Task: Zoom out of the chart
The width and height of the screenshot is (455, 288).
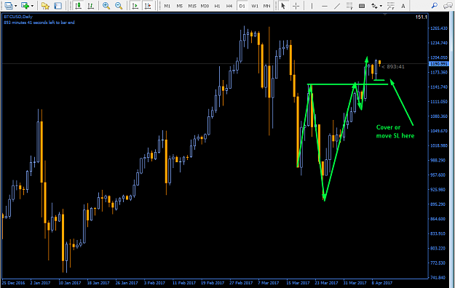Action: click(119, 6)
